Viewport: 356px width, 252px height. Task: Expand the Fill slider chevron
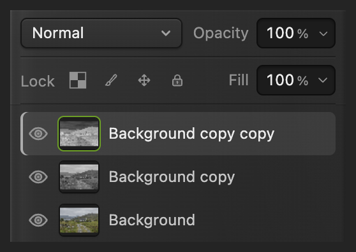coord(323,80)
